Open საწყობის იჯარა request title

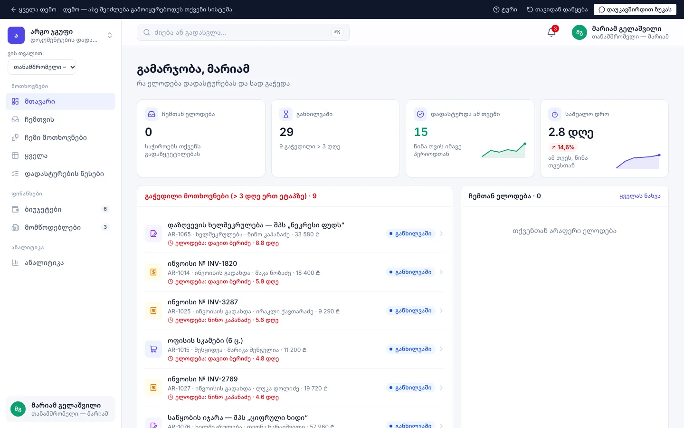238,418
